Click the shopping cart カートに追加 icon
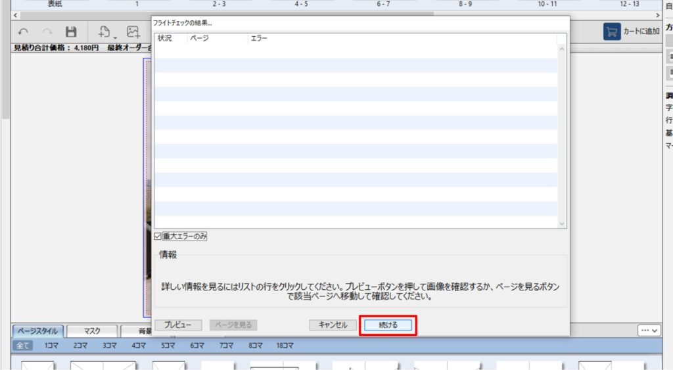673x370 pixels. tap(612, 32)
